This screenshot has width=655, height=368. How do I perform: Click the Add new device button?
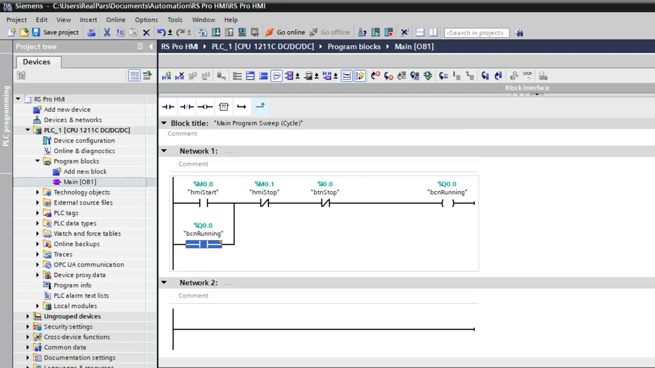click(x=67, y=109)
